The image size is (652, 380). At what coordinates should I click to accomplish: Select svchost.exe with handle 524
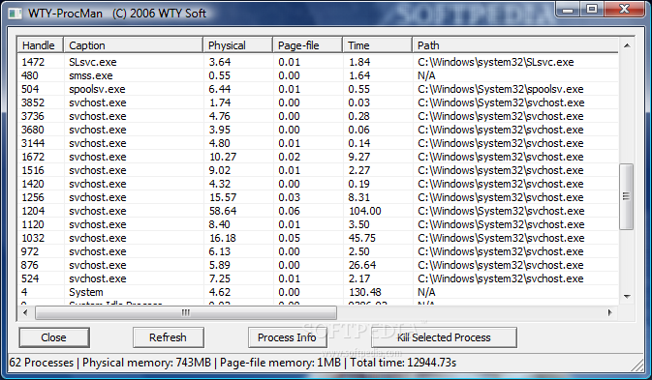[318, 278]
